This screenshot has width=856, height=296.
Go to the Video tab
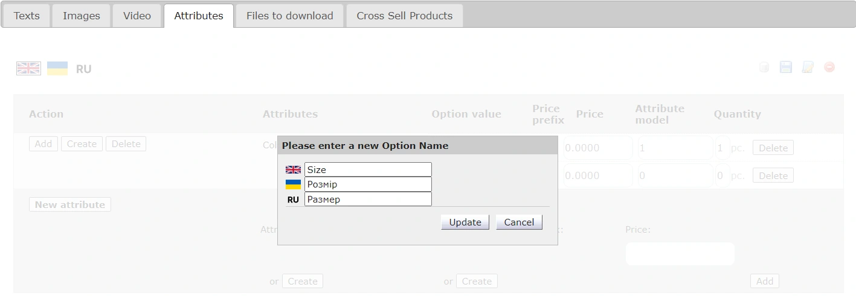point(137,16)
